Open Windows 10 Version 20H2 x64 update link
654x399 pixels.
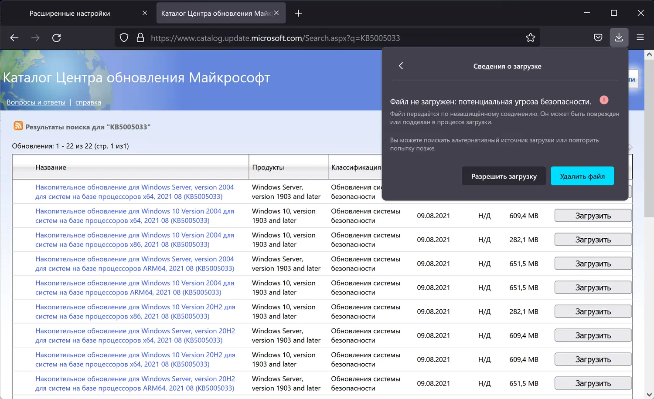135,359
